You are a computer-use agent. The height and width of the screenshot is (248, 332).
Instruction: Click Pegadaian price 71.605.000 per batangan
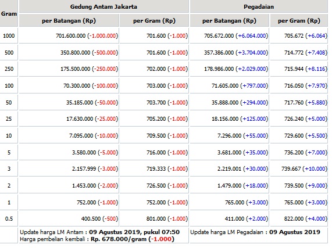point(225,86)
